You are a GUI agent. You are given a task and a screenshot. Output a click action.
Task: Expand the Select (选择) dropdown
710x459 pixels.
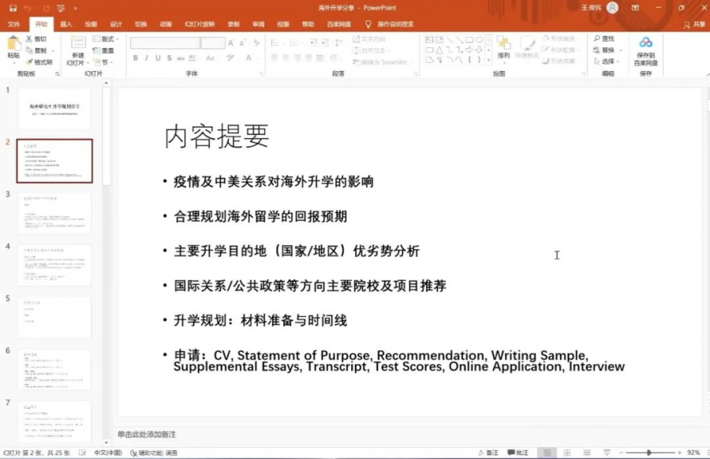click(608, 62)
